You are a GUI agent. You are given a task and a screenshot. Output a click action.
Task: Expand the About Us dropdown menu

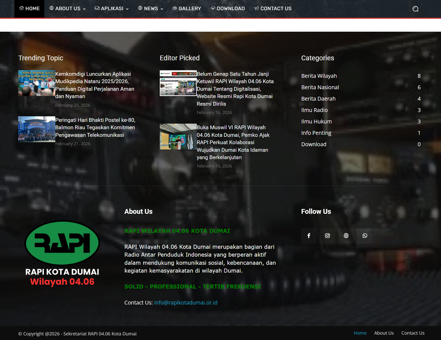click(x=68, y=9)
